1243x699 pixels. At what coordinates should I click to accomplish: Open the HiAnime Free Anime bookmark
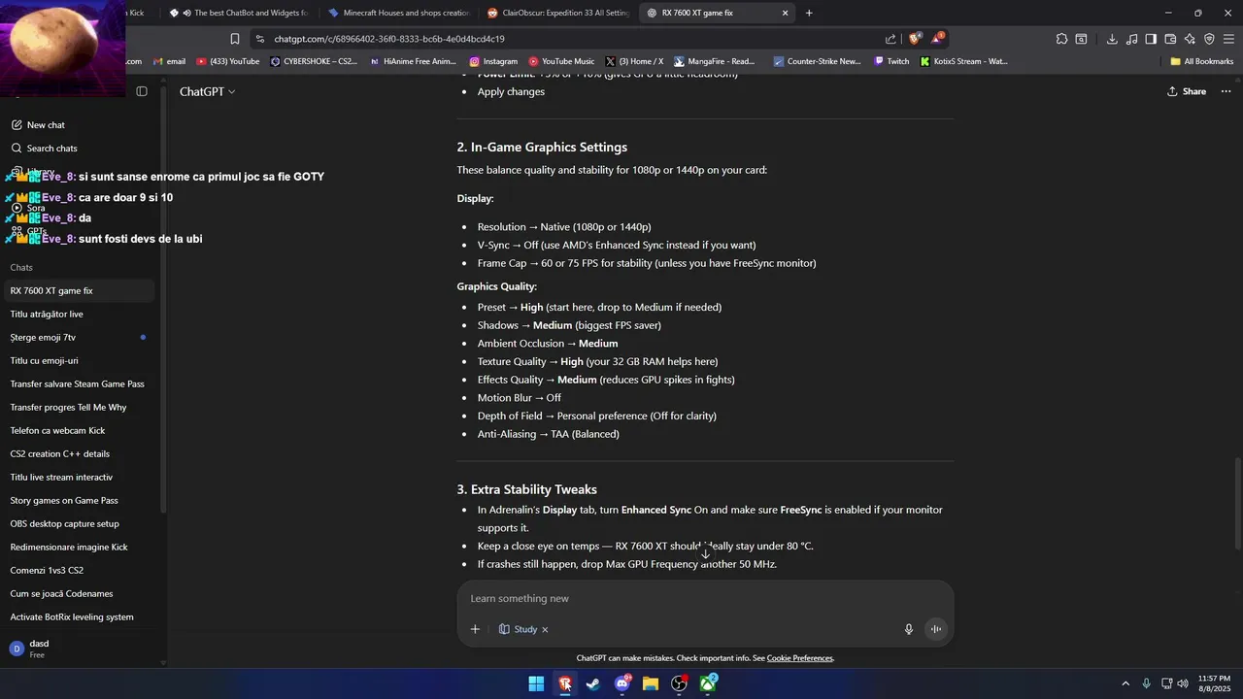coord(413,61)
